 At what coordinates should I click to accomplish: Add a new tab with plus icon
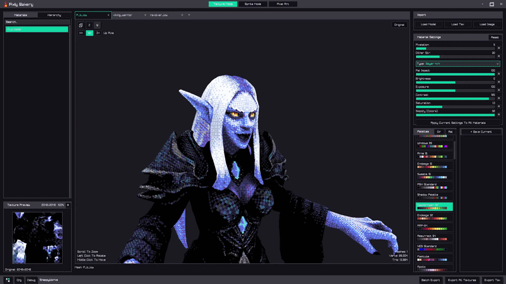(189, 15)
